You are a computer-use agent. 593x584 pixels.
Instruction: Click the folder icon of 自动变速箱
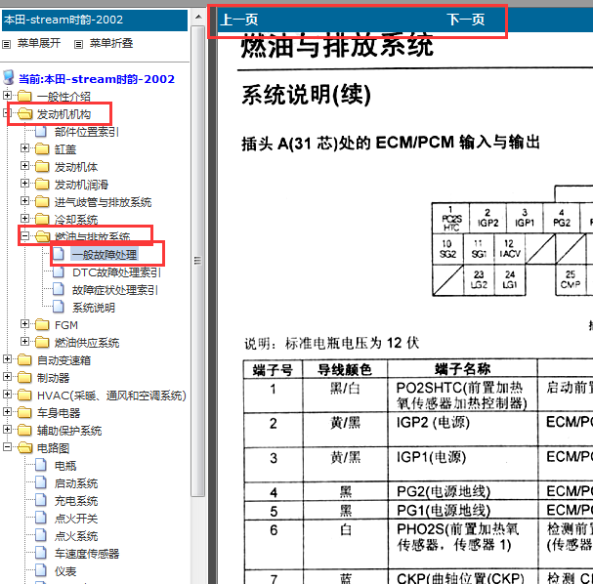(x=24, y=359)
